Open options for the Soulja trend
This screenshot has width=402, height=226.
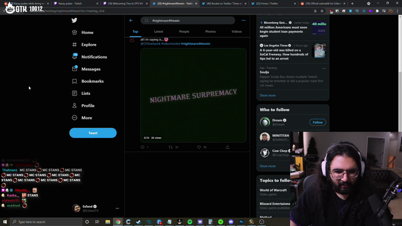pos(324,68)
